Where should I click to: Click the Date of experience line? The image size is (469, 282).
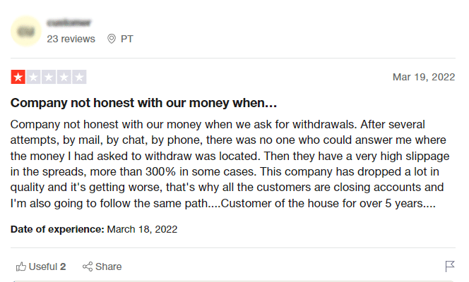click(94, 229)
